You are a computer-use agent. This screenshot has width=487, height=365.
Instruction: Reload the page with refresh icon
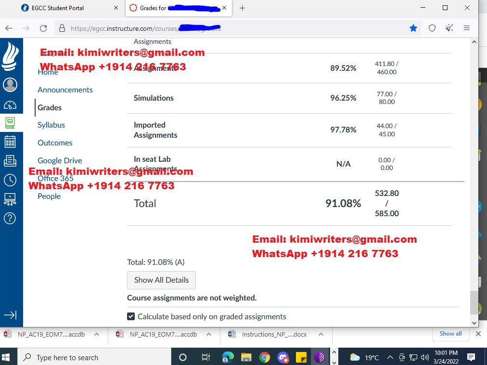pos(43,28)
